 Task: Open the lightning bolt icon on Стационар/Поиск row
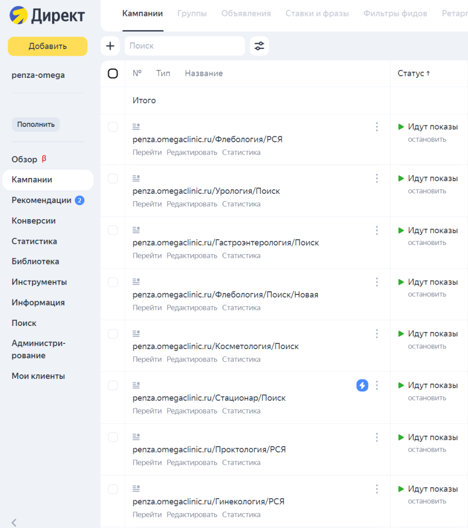click(362, 385)
